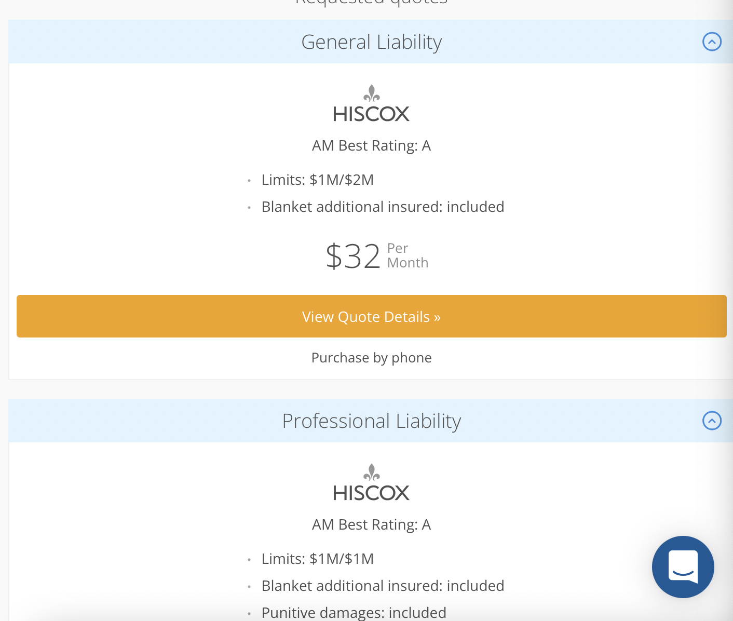Select the Purchase by phone text

[372, 358]
